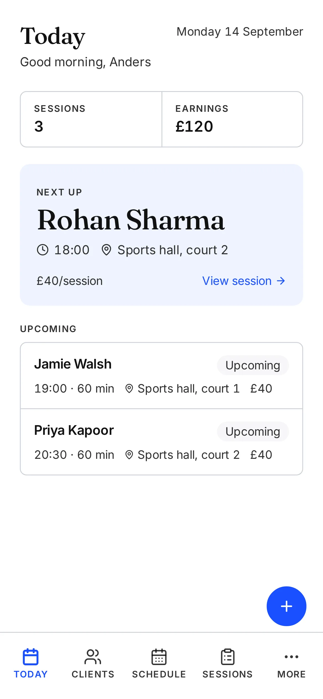Switch to the CLIENTS tab label
The width and height of the screenshot is (323, 699).
pos(93,674)
